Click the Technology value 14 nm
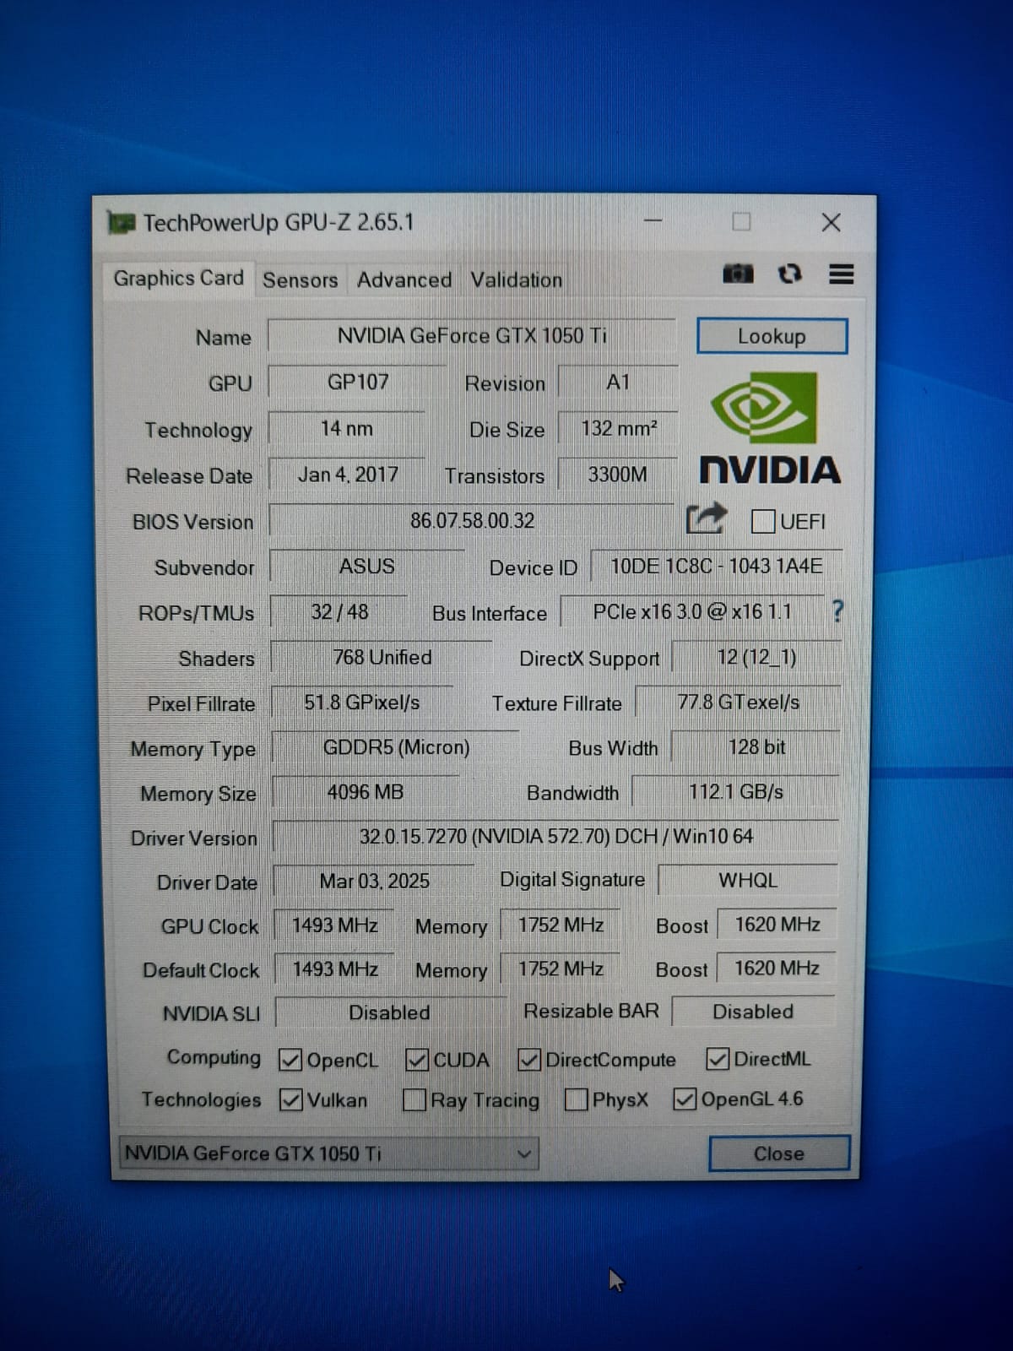The height and width of the screenshot is (1351, 1013). [x=346, y=428]
